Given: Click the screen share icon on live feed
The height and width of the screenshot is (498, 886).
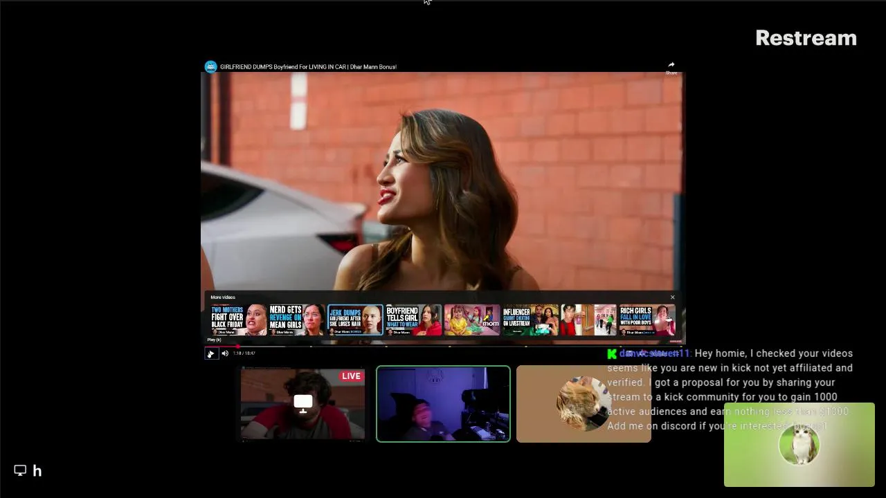Looking at the screenshot, I should [x=303, y=403].
